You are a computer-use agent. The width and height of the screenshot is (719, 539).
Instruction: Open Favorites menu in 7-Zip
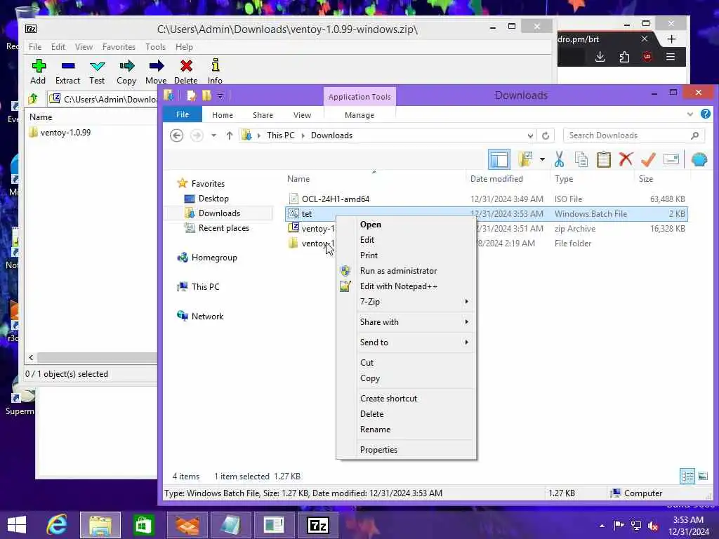(x=119, y=47)
